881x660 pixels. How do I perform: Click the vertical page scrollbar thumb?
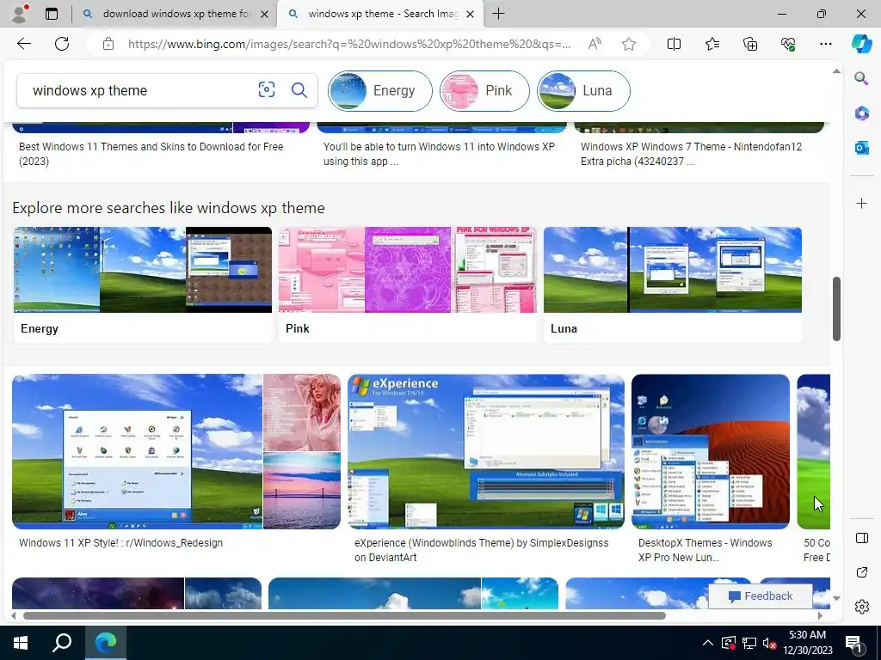point(836,309)
